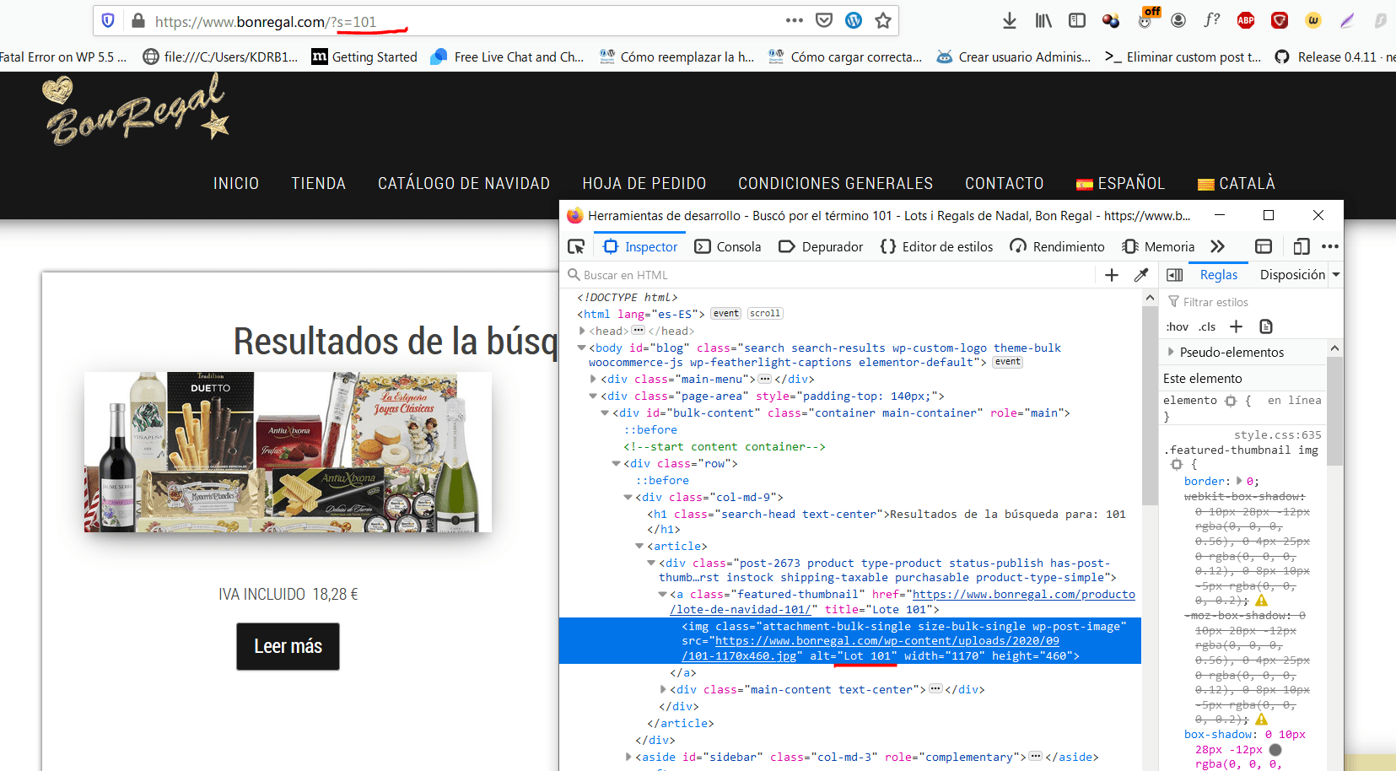Select the Reglas sidebar tab
The height and width of the screenshot is (771, 1396).
(1219, 275)
